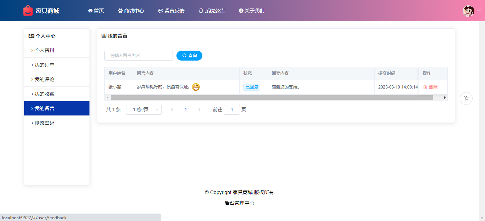Go to 首页 in the top navigation

(96, 11)
